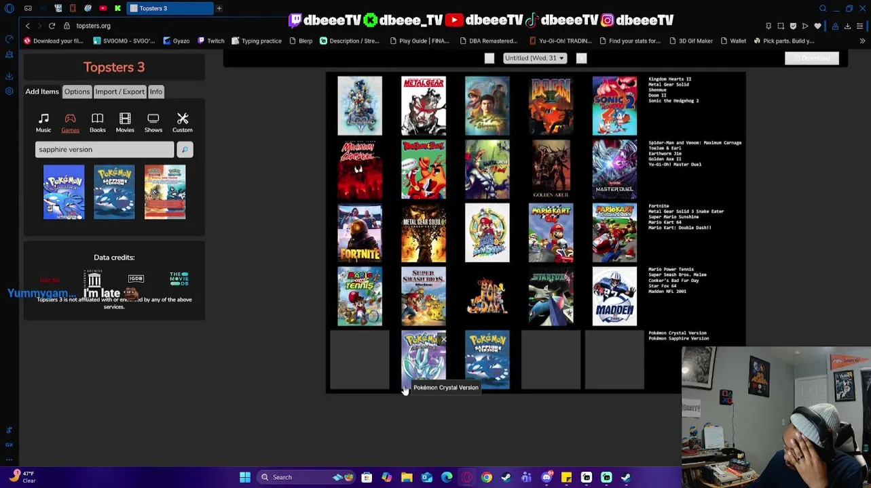Screen dimensions: 871x488
Task: Select the Custom category icon
Action: [x=182, y=123]
